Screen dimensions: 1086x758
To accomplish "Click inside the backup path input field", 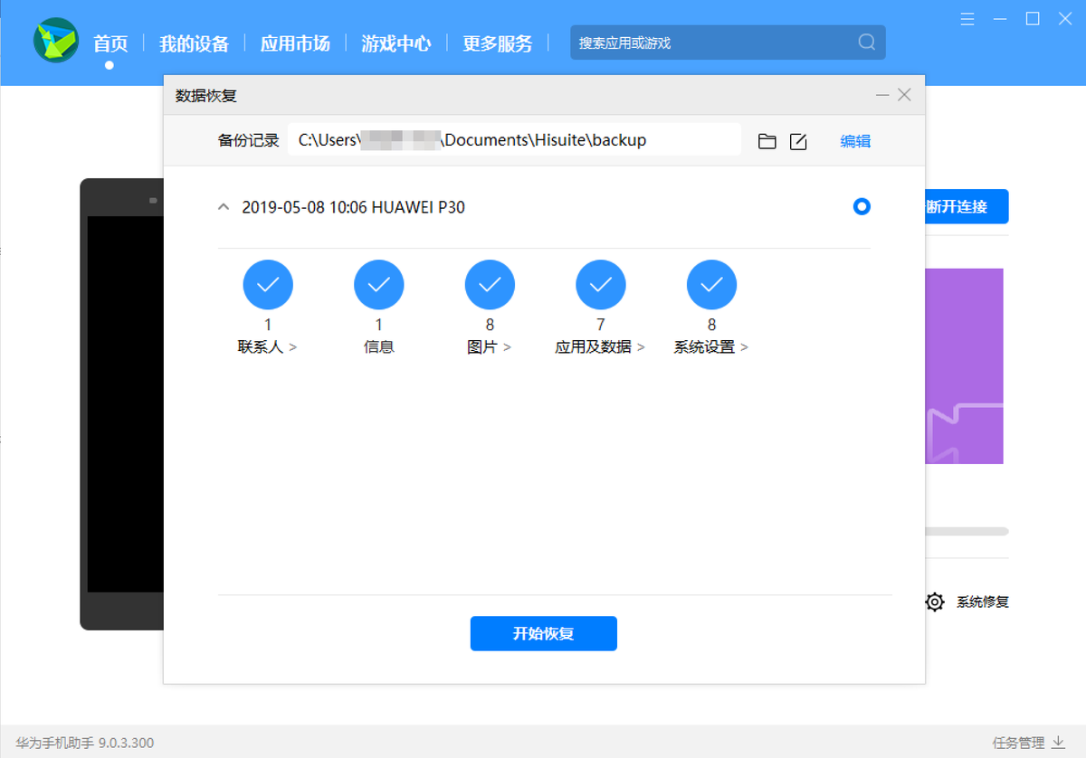I will pyautogui.click(x=515, y=139).
